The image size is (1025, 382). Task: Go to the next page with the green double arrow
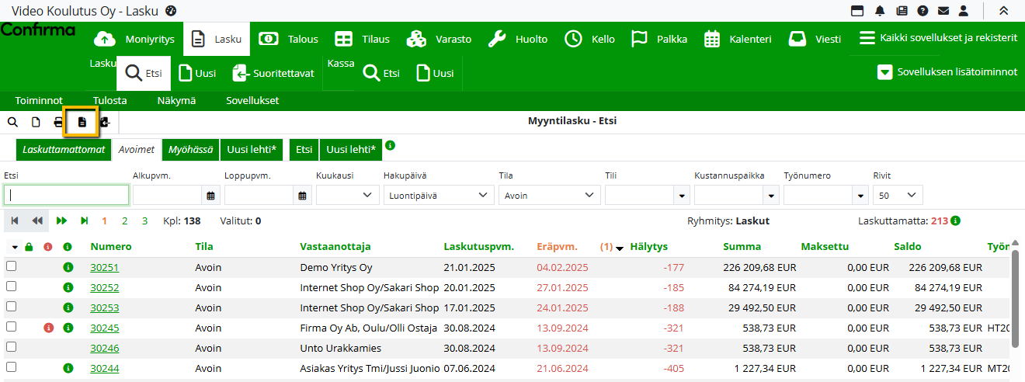[x=62, y=221]
